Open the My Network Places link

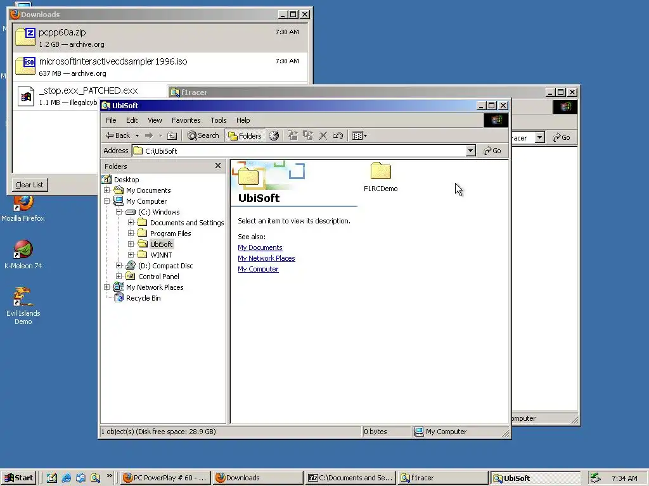tap(266, 258)
